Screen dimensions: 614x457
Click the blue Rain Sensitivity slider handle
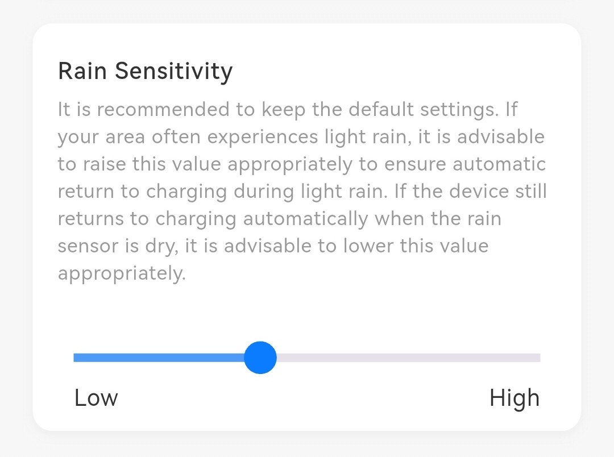tap(260, 358)
